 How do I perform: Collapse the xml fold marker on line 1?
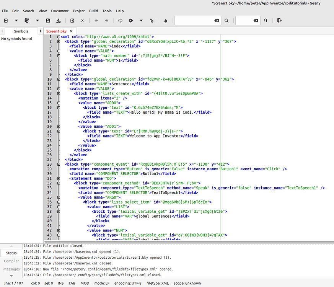click(59, 37)
